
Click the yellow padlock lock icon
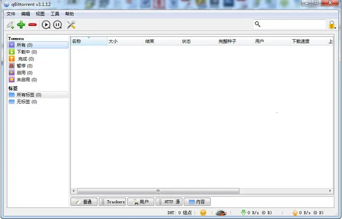click(x=332, y=24)
